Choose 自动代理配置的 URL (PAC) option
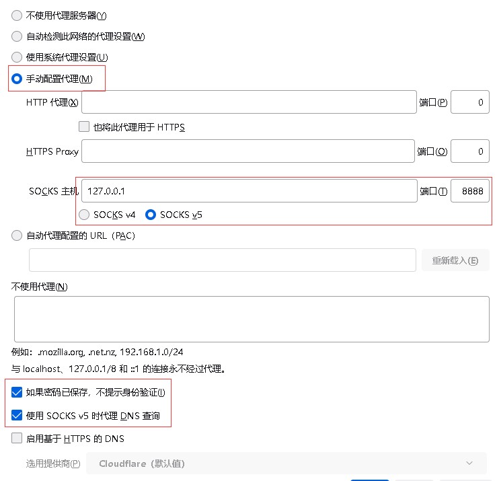Viewport: 499px width, 481px height. pyautogui.click(x=17, y=235)
